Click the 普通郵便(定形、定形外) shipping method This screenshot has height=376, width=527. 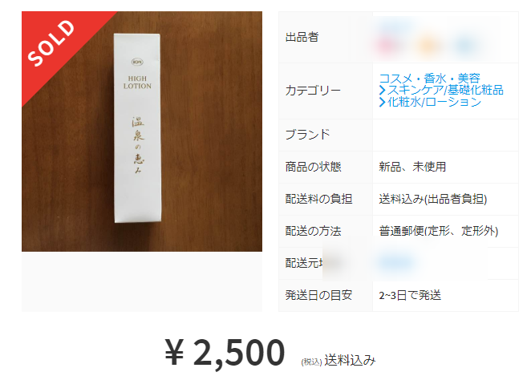438,231
